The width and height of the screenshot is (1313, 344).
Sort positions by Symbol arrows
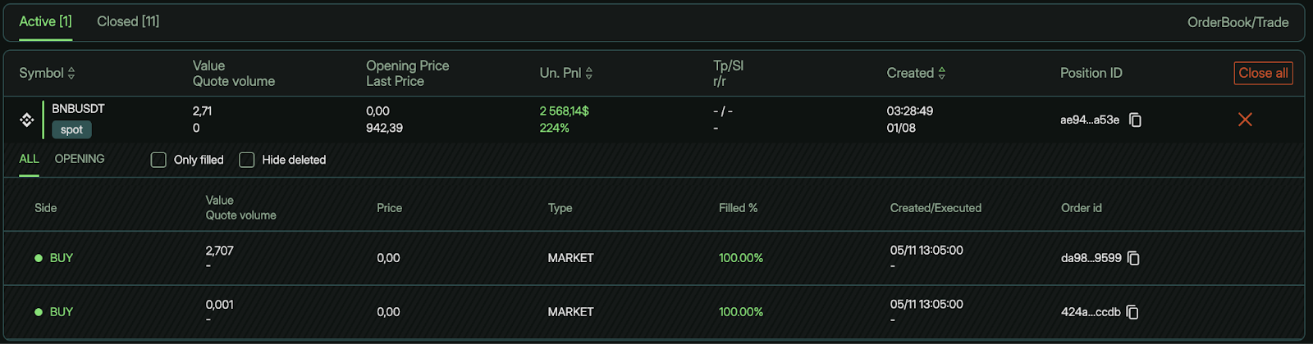[x=71, y=73]
